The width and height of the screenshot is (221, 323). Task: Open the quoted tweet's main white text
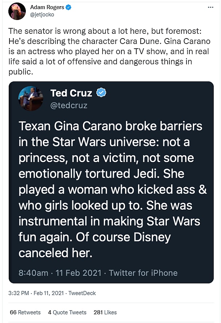(111, 189)
